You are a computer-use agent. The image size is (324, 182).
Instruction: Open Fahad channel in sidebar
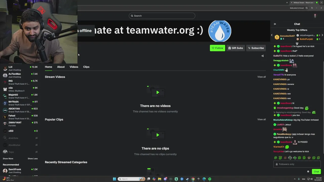[x=20, y=117]
